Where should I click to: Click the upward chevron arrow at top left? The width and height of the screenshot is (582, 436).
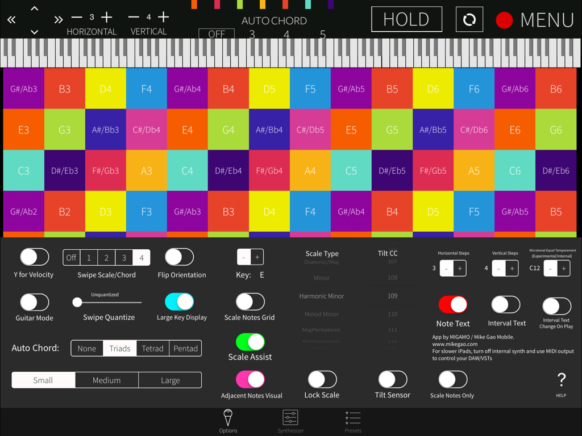click(x=34, y=8)
